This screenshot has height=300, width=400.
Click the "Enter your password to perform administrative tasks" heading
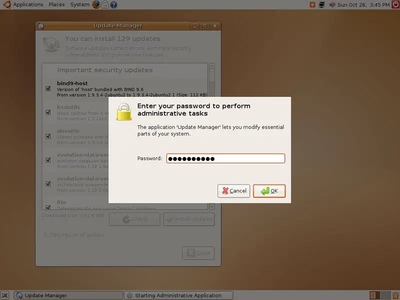(x=193, y=109)
